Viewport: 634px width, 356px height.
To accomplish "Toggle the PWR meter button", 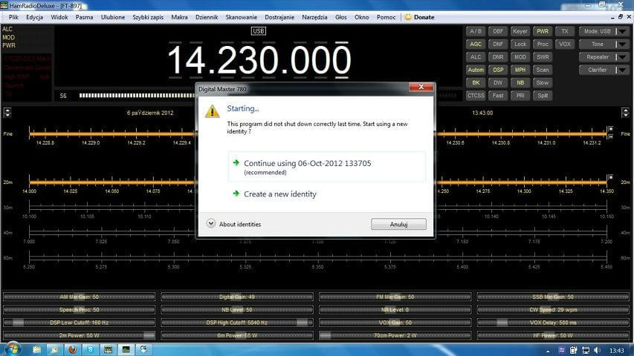I will click(543, 31).
